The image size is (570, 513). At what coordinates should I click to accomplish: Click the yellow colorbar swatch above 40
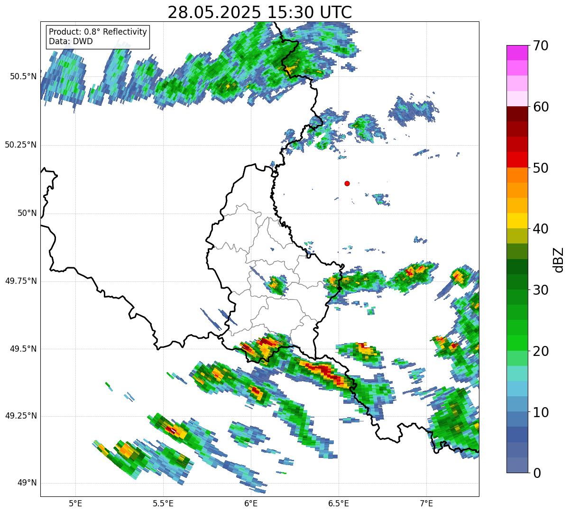[517, 221]
